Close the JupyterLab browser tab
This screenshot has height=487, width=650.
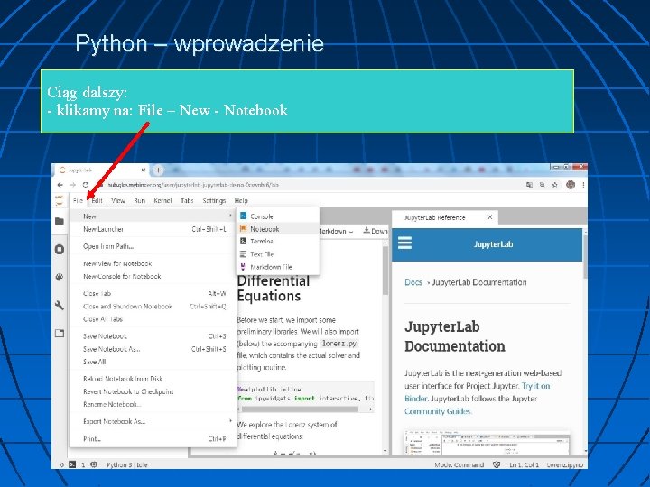point(143,170)
